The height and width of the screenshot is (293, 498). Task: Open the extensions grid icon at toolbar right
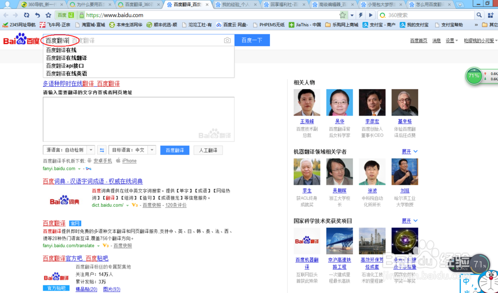(491, 15)
